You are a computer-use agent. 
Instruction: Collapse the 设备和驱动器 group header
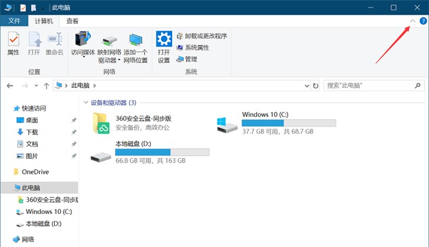[86, 103]
